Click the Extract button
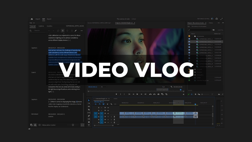The image size is (252, 142). (154, 94)
